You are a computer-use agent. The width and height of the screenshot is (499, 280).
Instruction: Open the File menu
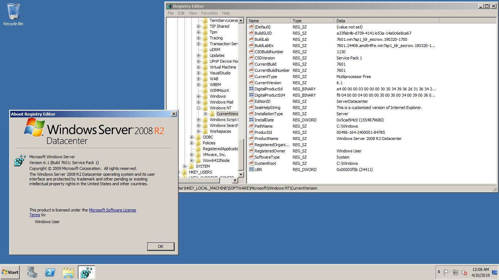tap(171, 13)
